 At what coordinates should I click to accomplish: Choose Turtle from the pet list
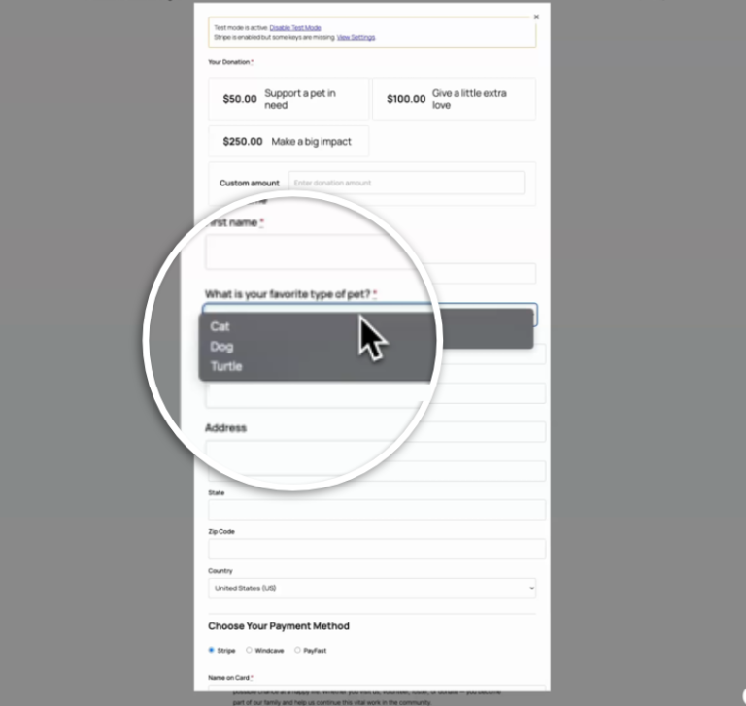pyautogui.click(x=226, y=366)
